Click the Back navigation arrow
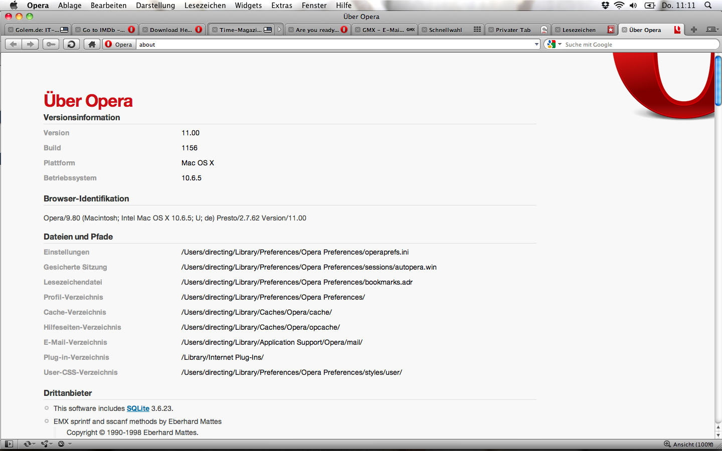 coord(13,44)
